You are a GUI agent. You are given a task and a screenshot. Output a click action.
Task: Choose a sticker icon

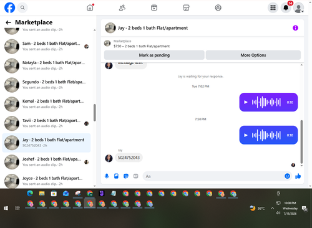tap(126, 176)
